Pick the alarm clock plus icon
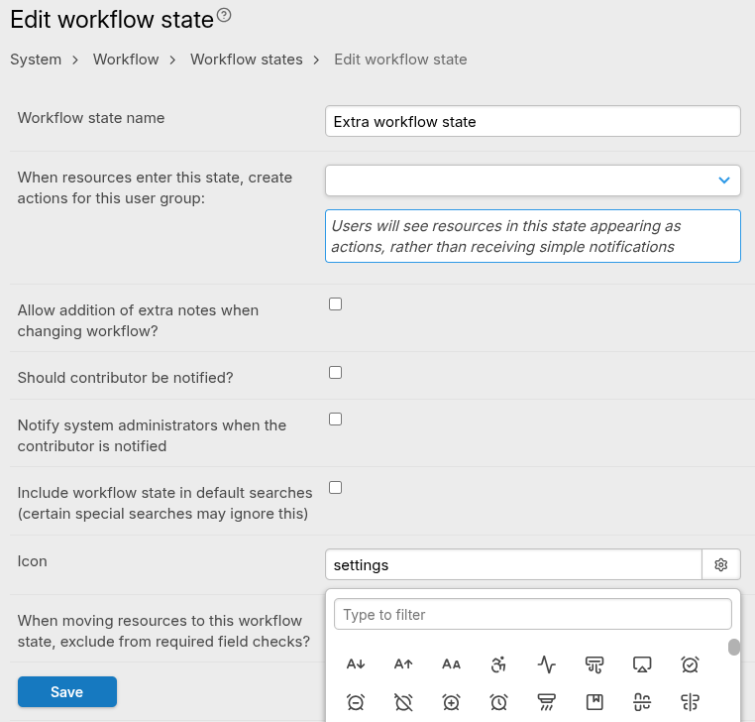755x722 pixels. click(x=451, y=702)
